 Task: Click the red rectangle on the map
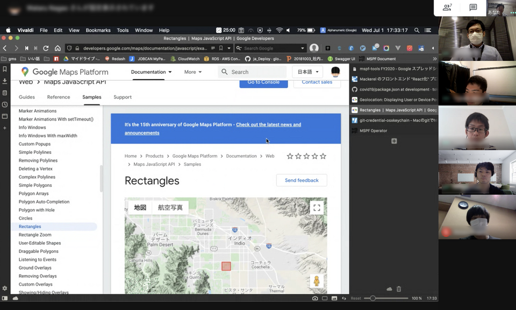tap(226, 266)
